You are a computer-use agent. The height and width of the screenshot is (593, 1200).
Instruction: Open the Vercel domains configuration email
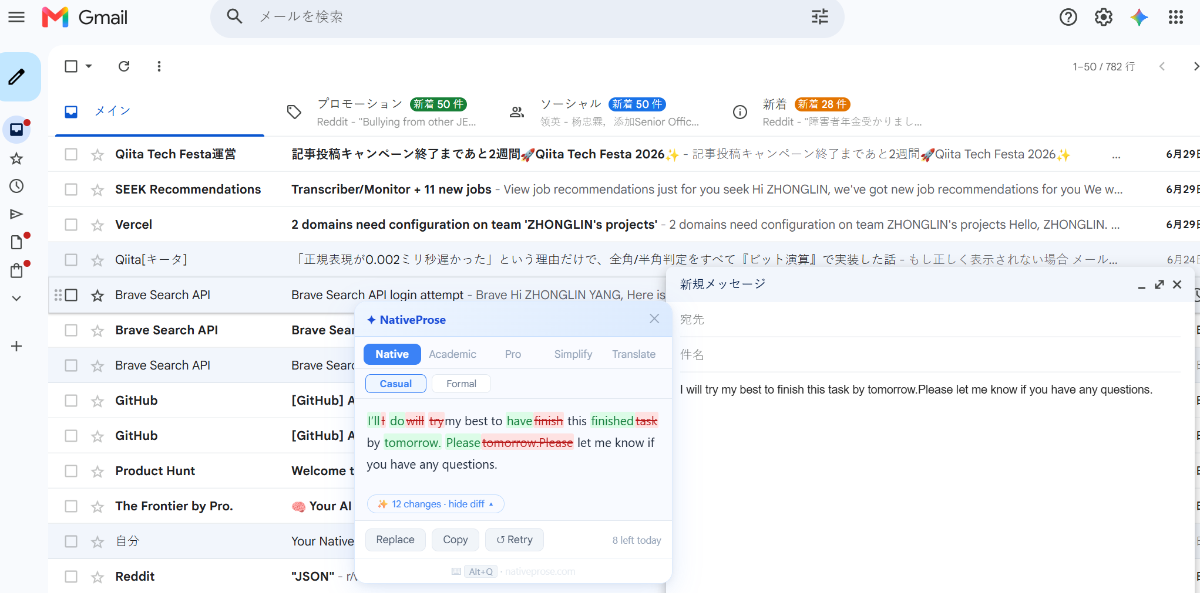click(624, 225)
